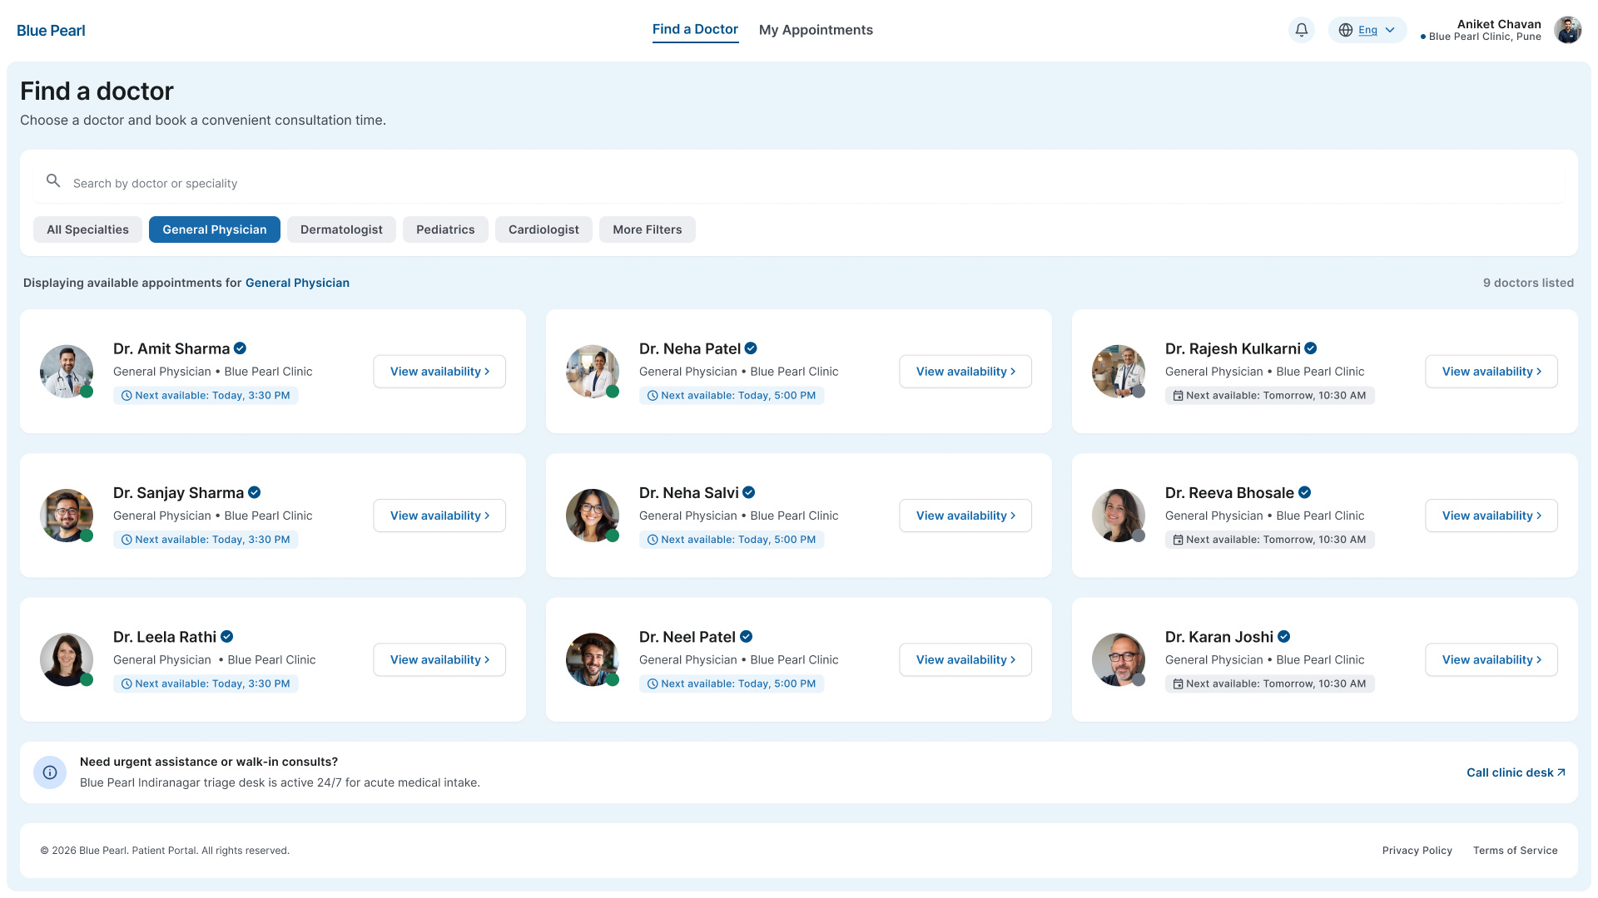Click Dr. Neha Salvi's verified badge
1598x898 pixels.
[x=749, y=492]
